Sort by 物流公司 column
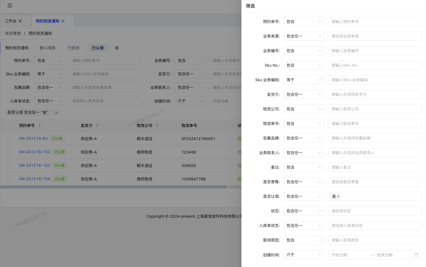The width and height of the screenshot is (426, 267). (157, 126)
